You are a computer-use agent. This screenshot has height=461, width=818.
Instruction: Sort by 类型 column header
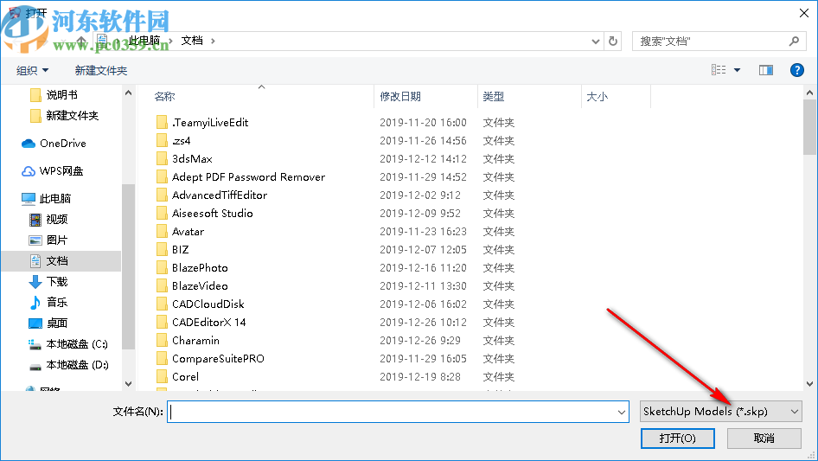494,97
